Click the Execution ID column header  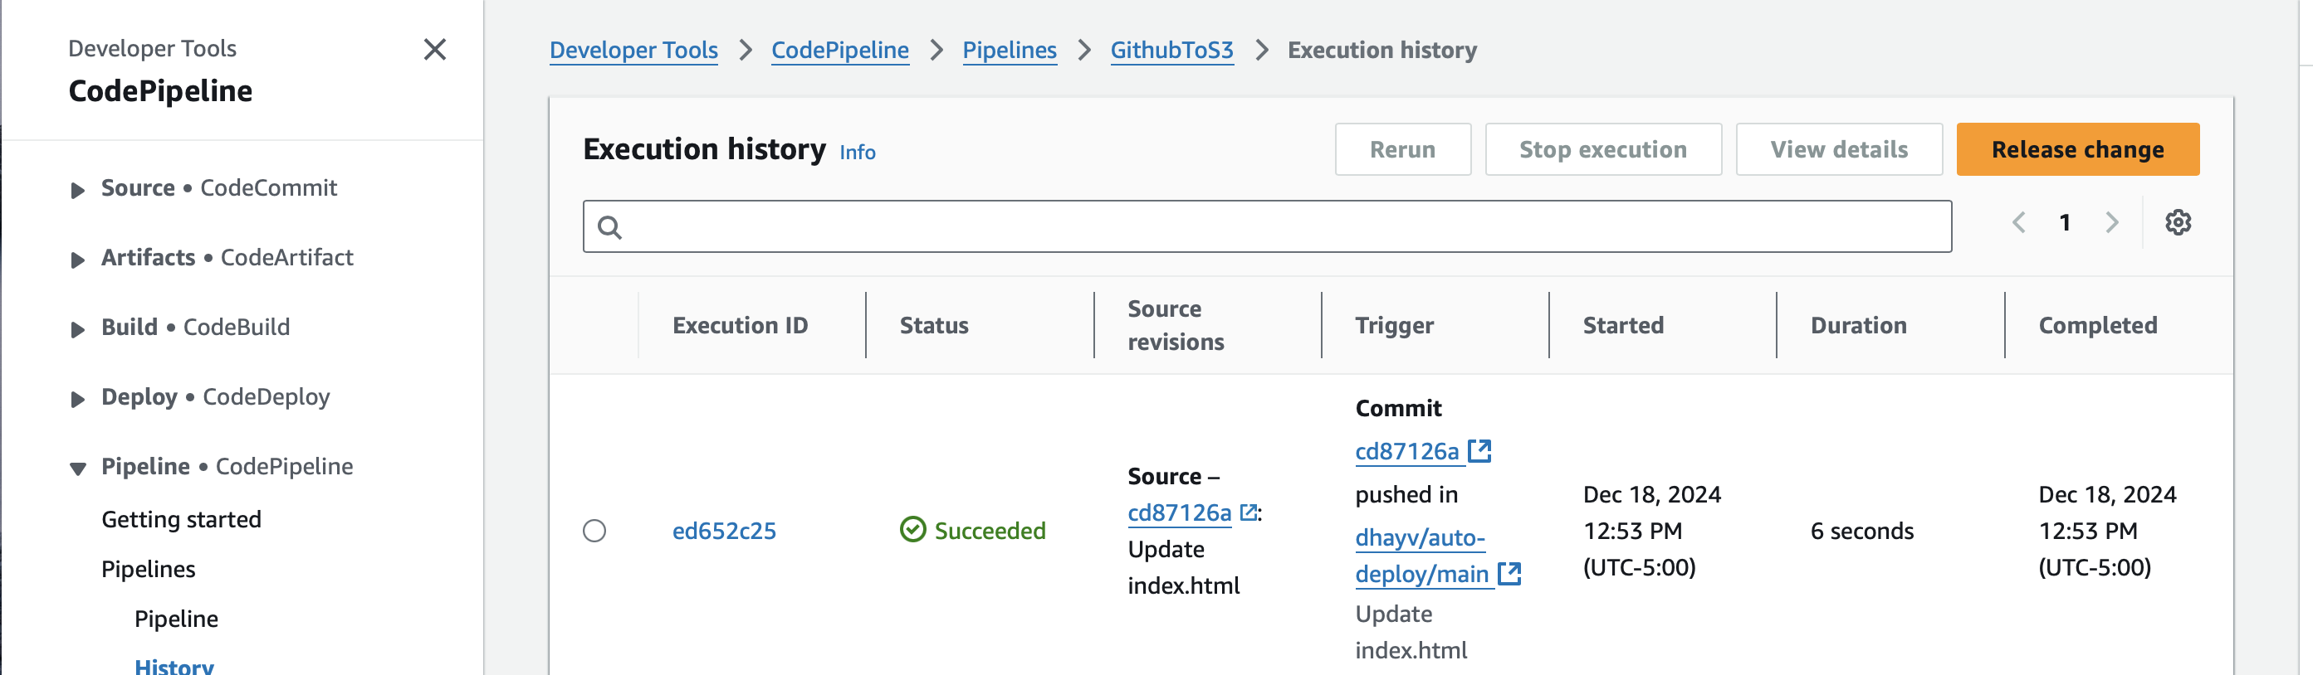pos(740,325)
